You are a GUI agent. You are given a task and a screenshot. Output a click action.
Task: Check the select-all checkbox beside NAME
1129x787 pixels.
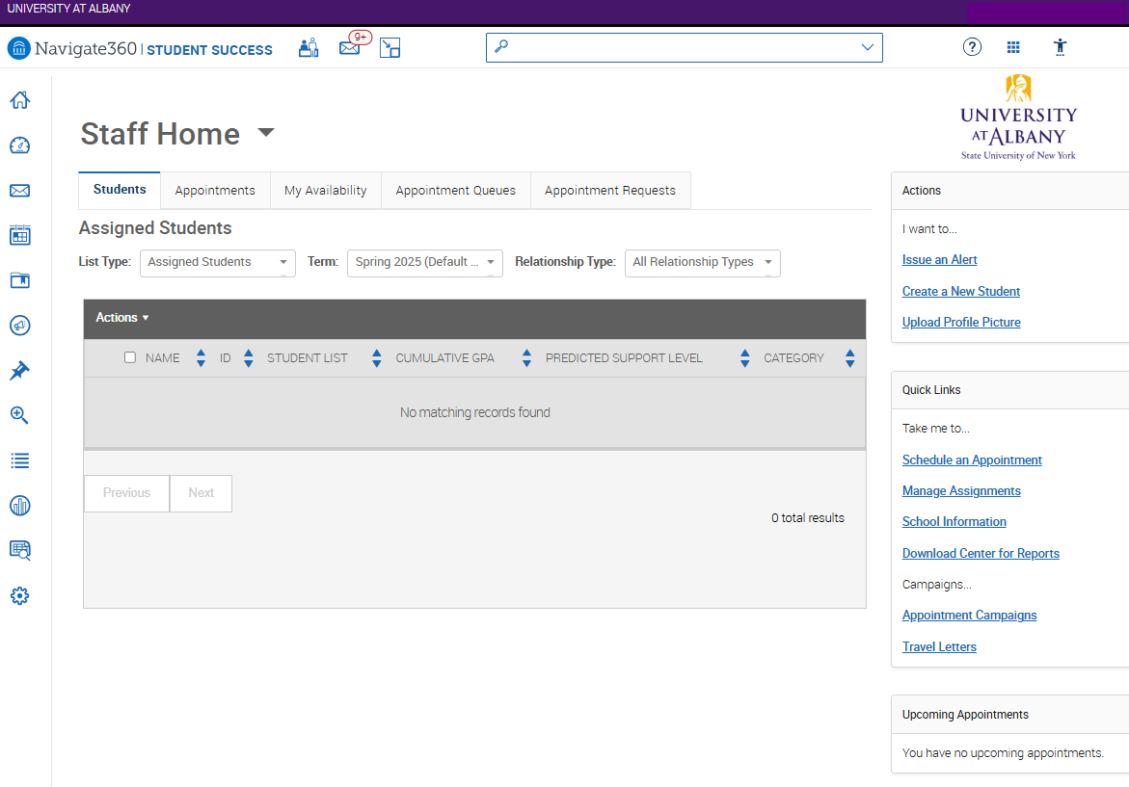click(x=130, y=357)
